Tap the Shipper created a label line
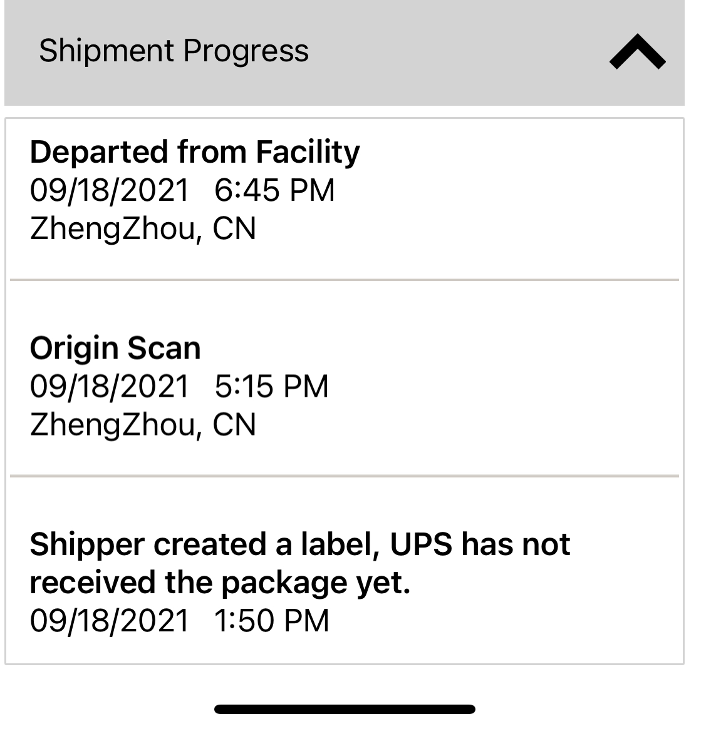Image resolution: width=711 pixels, height=729 pixels. [299, 544]
